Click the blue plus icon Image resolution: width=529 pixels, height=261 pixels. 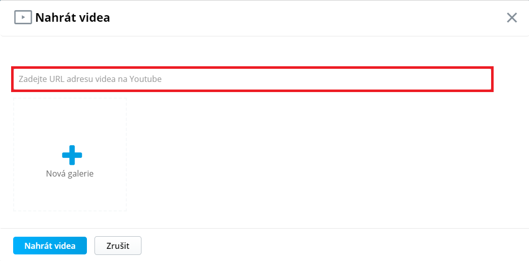point(72,155)
